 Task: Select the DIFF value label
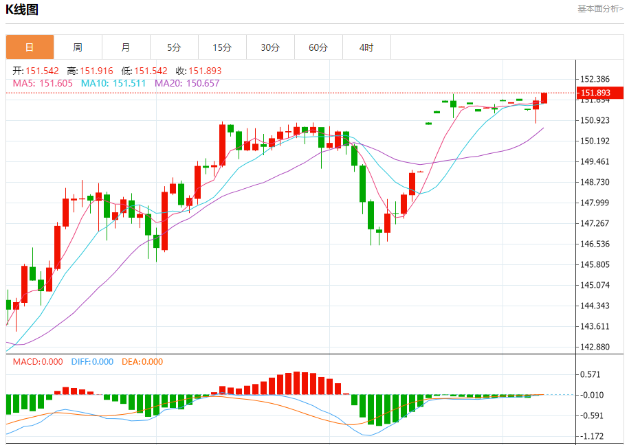[x=92, y=362]
